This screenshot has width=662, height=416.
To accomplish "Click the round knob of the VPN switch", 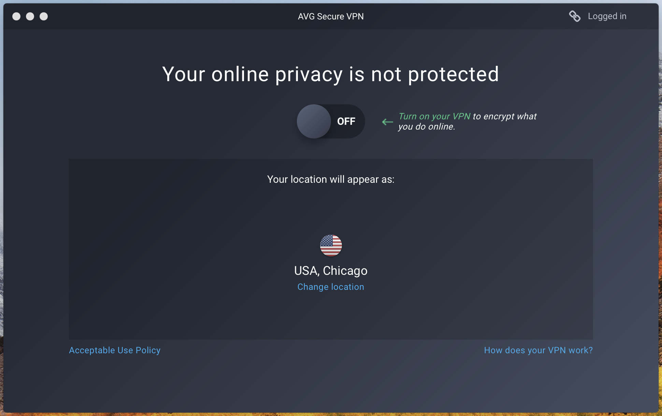I will 314,121.
